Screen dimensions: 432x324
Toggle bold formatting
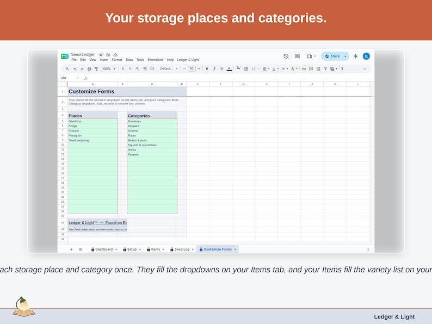[x=207, y=69]
